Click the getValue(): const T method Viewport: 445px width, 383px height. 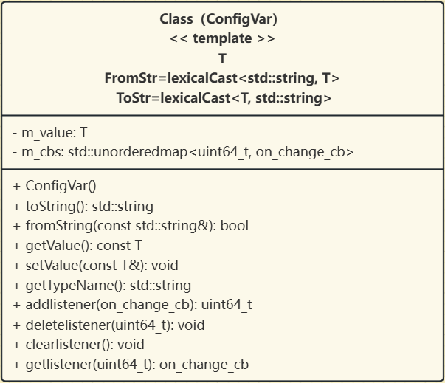click(77, 246)
